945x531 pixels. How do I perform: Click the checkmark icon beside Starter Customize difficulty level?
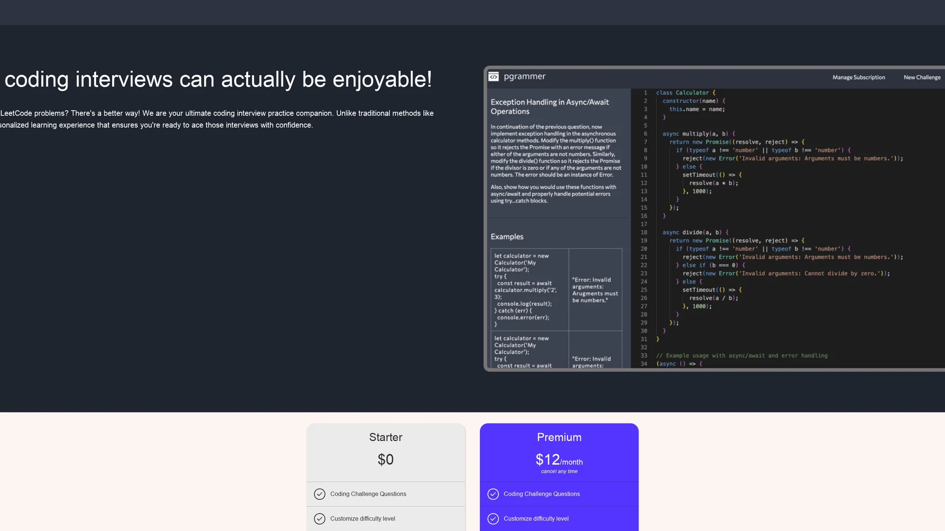(319, 519)
